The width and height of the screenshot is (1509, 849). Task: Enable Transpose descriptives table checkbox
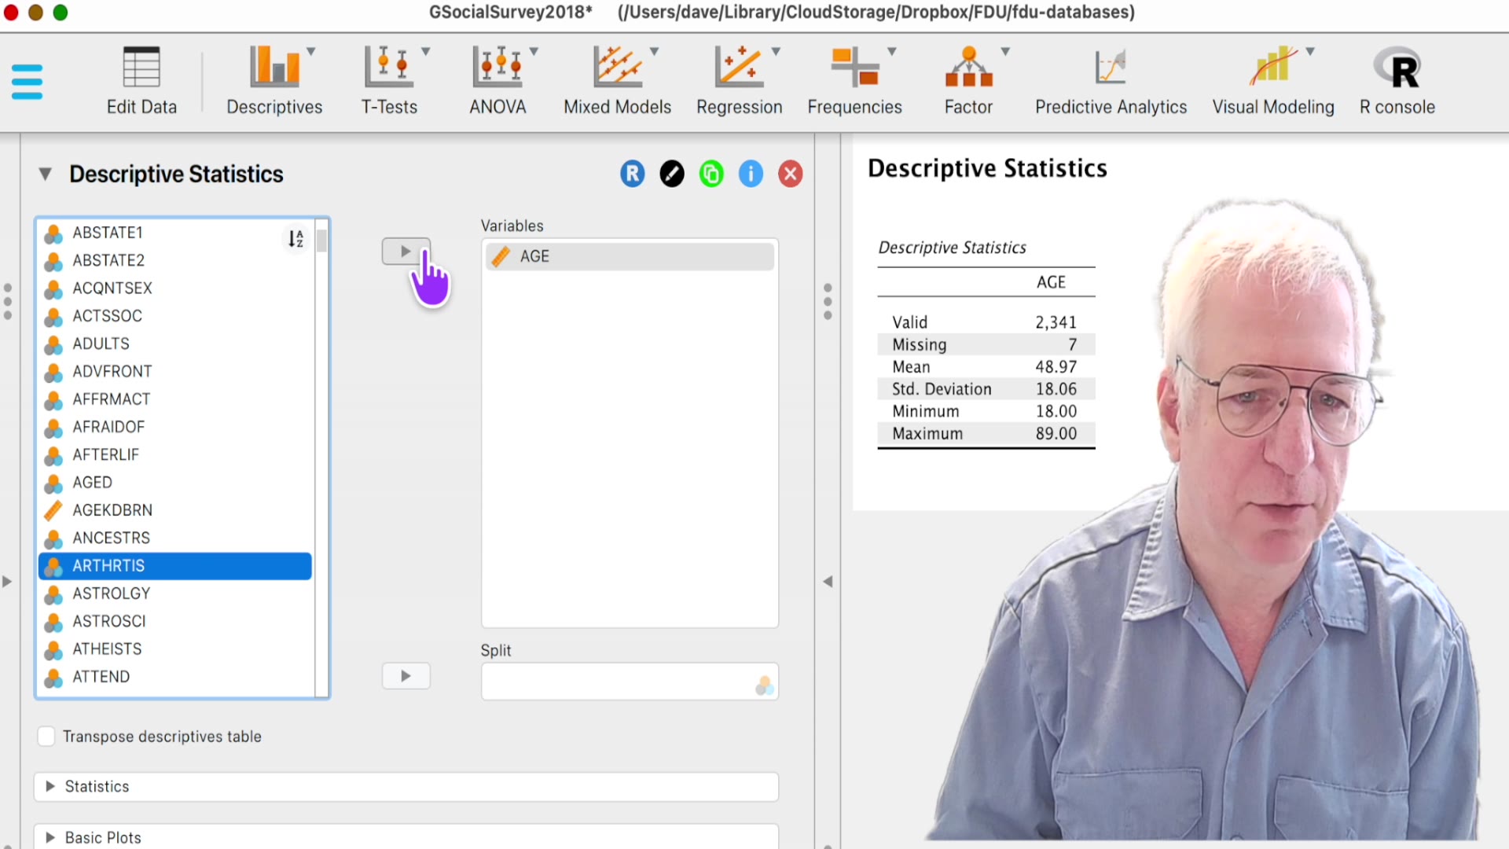46,737
